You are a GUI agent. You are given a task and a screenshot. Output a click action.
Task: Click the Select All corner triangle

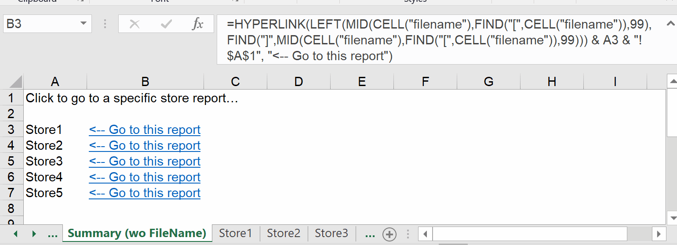point(16,82)
